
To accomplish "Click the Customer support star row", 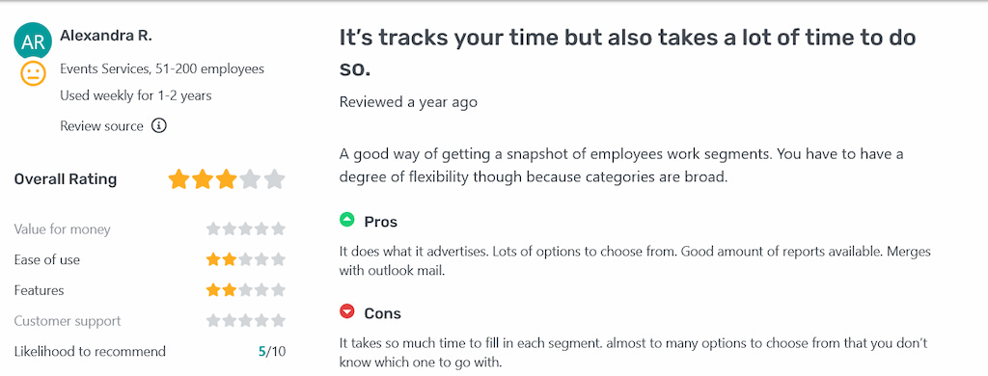I will coord(246,321).
